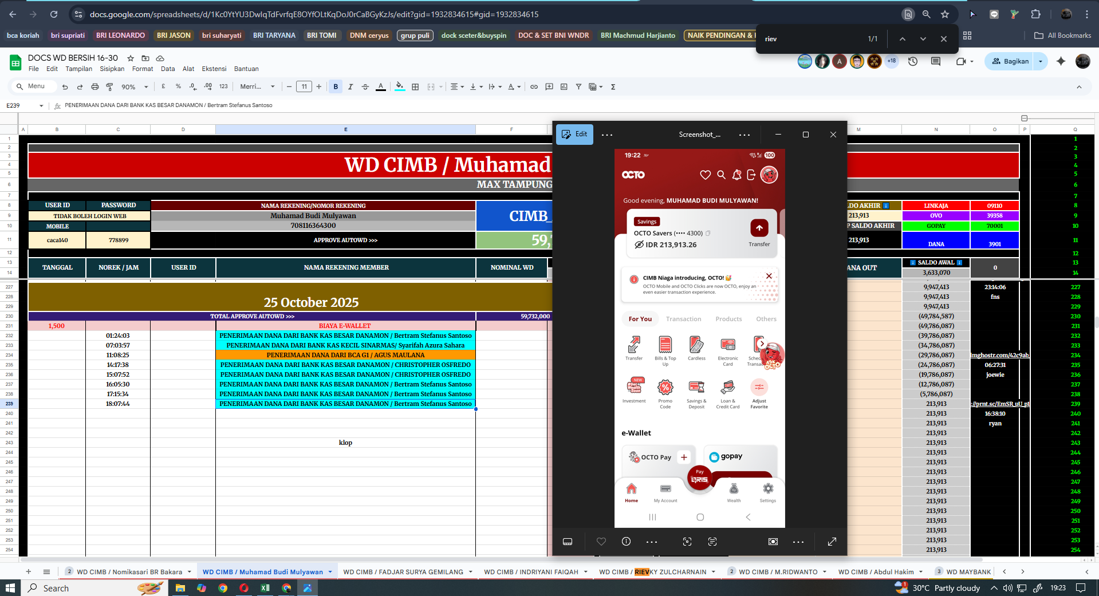Decrease font size with minus stepper
The image size is (1099, 596).
(289, 86)
